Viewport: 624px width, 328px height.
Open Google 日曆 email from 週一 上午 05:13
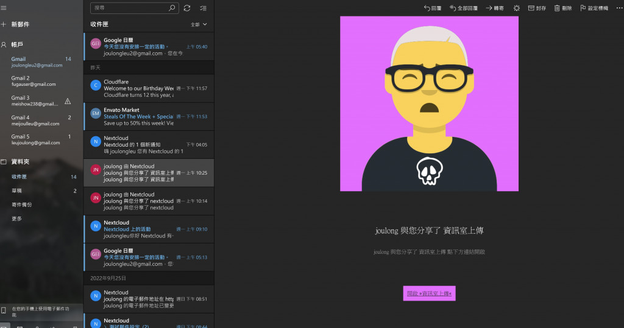point(149,257)
